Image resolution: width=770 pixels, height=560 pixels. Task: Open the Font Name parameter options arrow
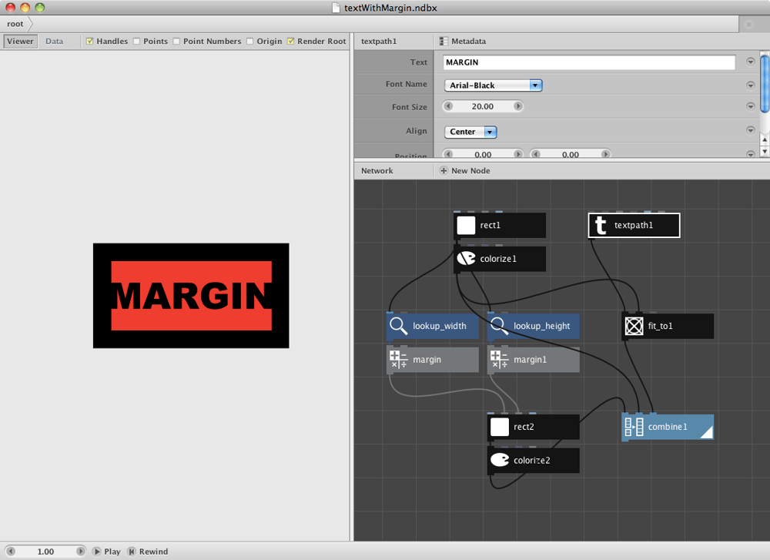(750, 85)
